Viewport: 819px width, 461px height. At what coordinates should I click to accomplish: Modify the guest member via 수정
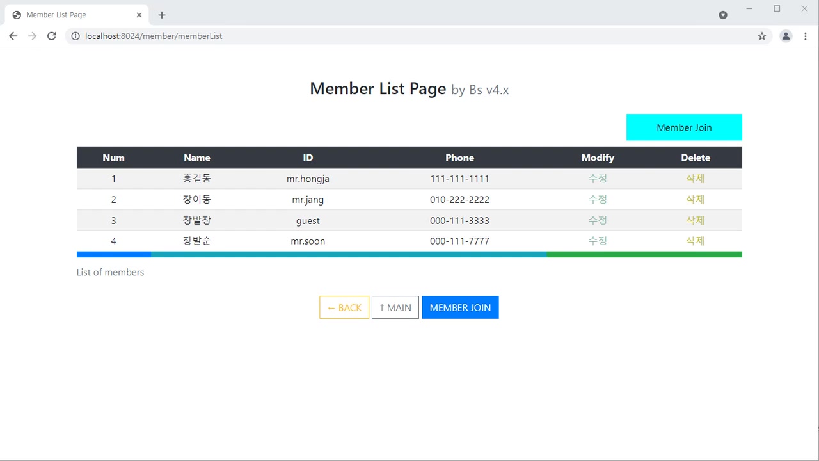coord(598,220)
